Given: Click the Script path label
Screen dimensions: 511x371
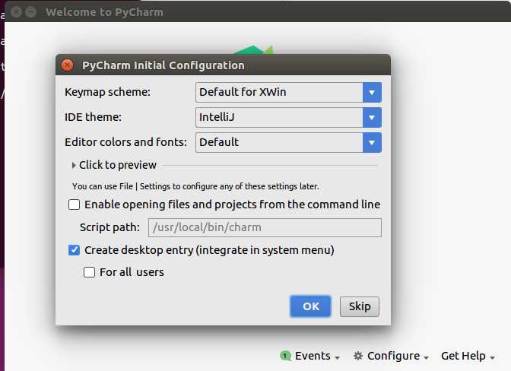Looking at the screenshot, I should point(109,227).
